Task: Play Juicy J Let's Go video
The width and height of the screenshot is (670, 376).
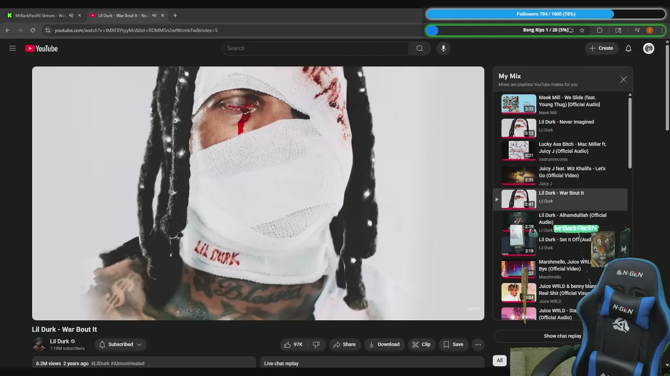Action: pos(561,175)
